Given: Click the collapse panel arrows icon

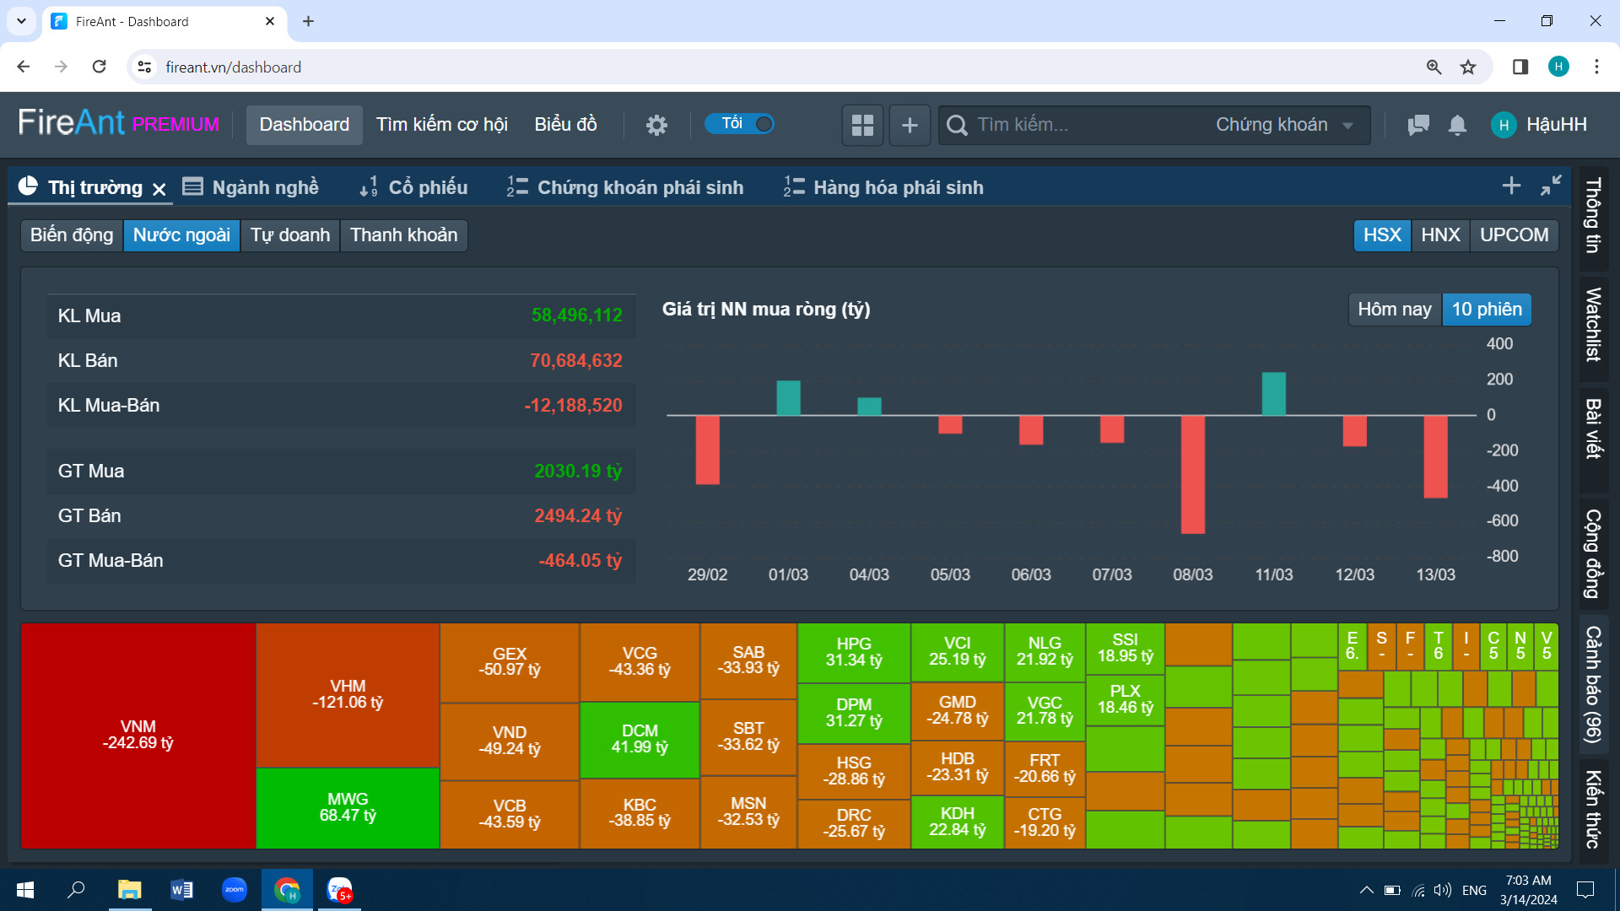Looking at the screenshot, I should [1551, 186].
